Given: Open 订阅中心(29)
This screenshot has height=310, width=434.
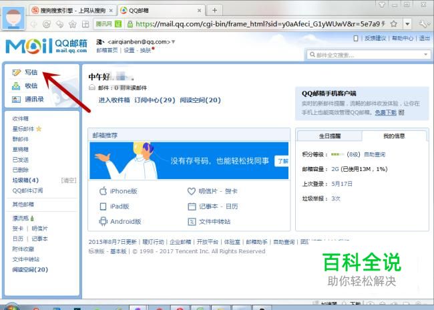Looking at the screenshot, I should click(155, 100).
